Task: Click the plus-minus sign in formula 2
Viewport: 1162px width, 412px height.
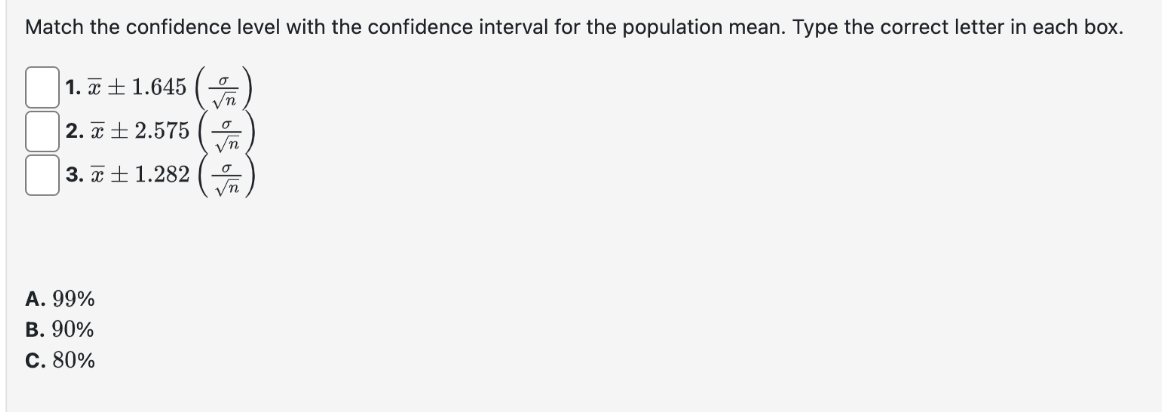Action: tap(119, 131)
